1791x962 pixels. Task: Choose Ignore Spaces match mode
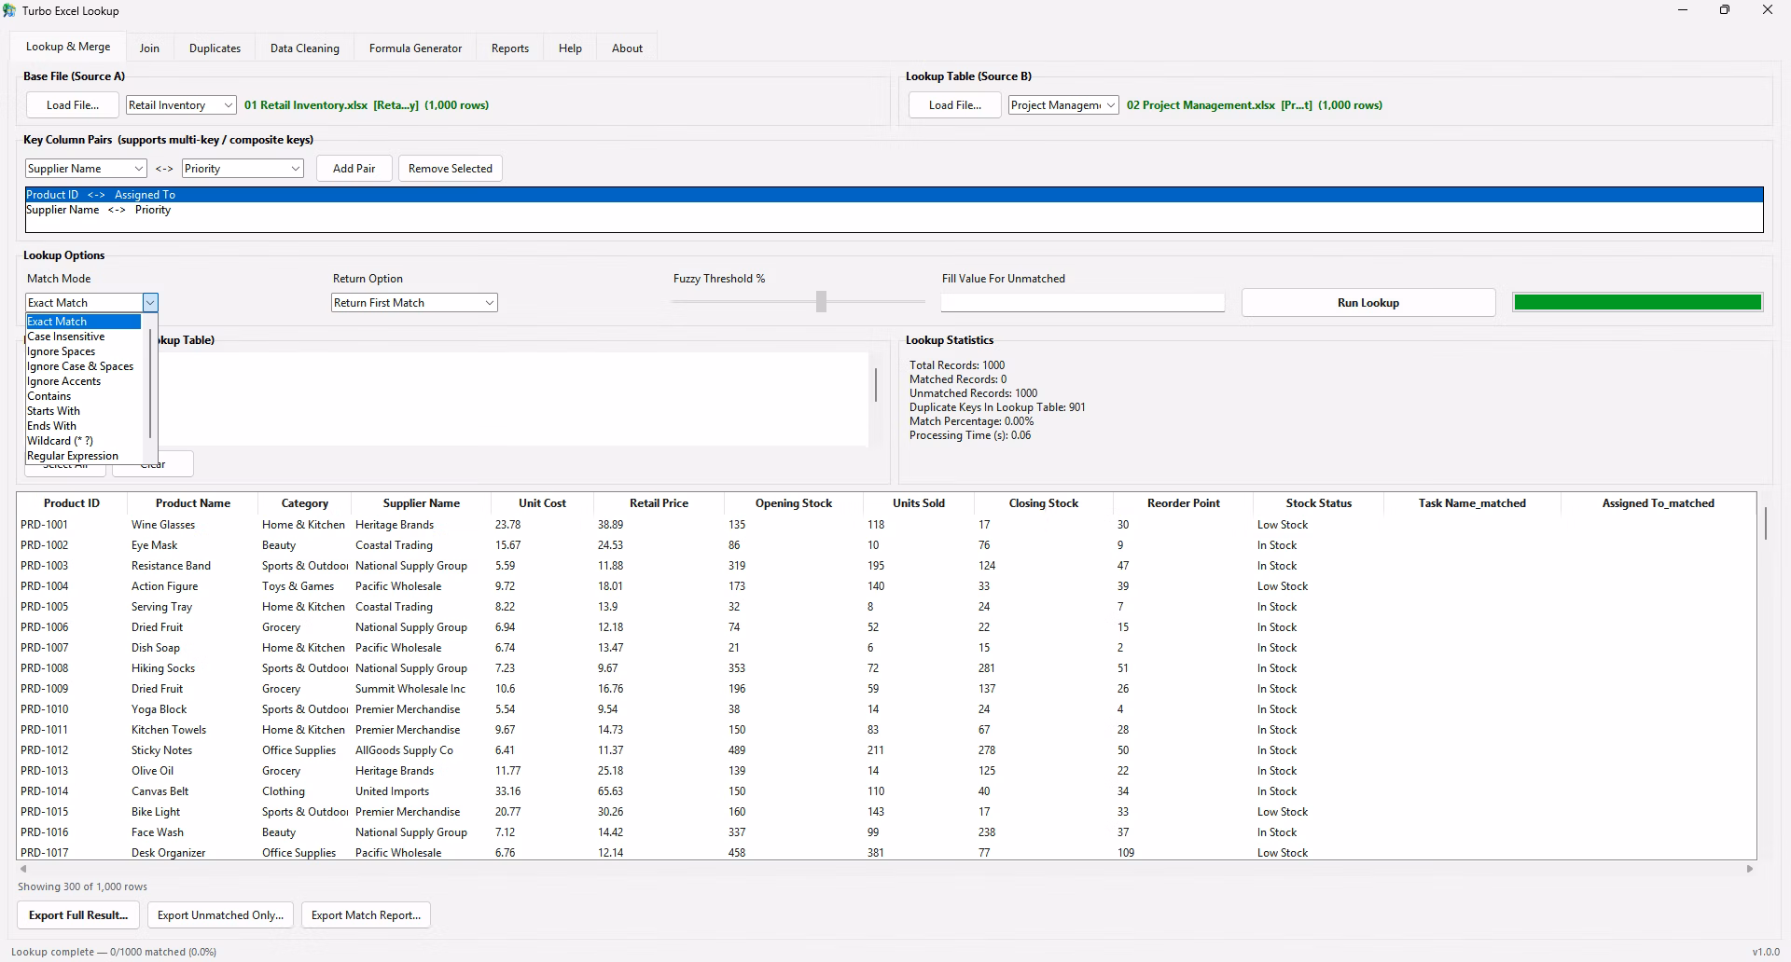(83, 351)
